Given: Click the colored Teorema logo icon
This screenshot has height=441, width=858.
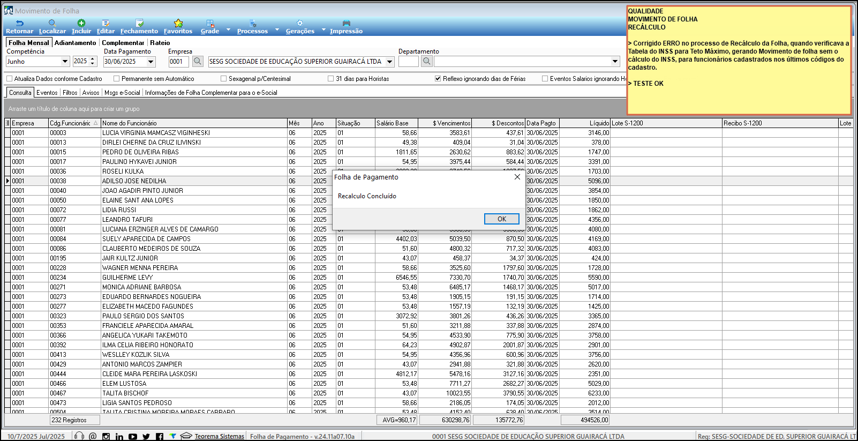Looking at the screenshot, I should click(172, 436).
